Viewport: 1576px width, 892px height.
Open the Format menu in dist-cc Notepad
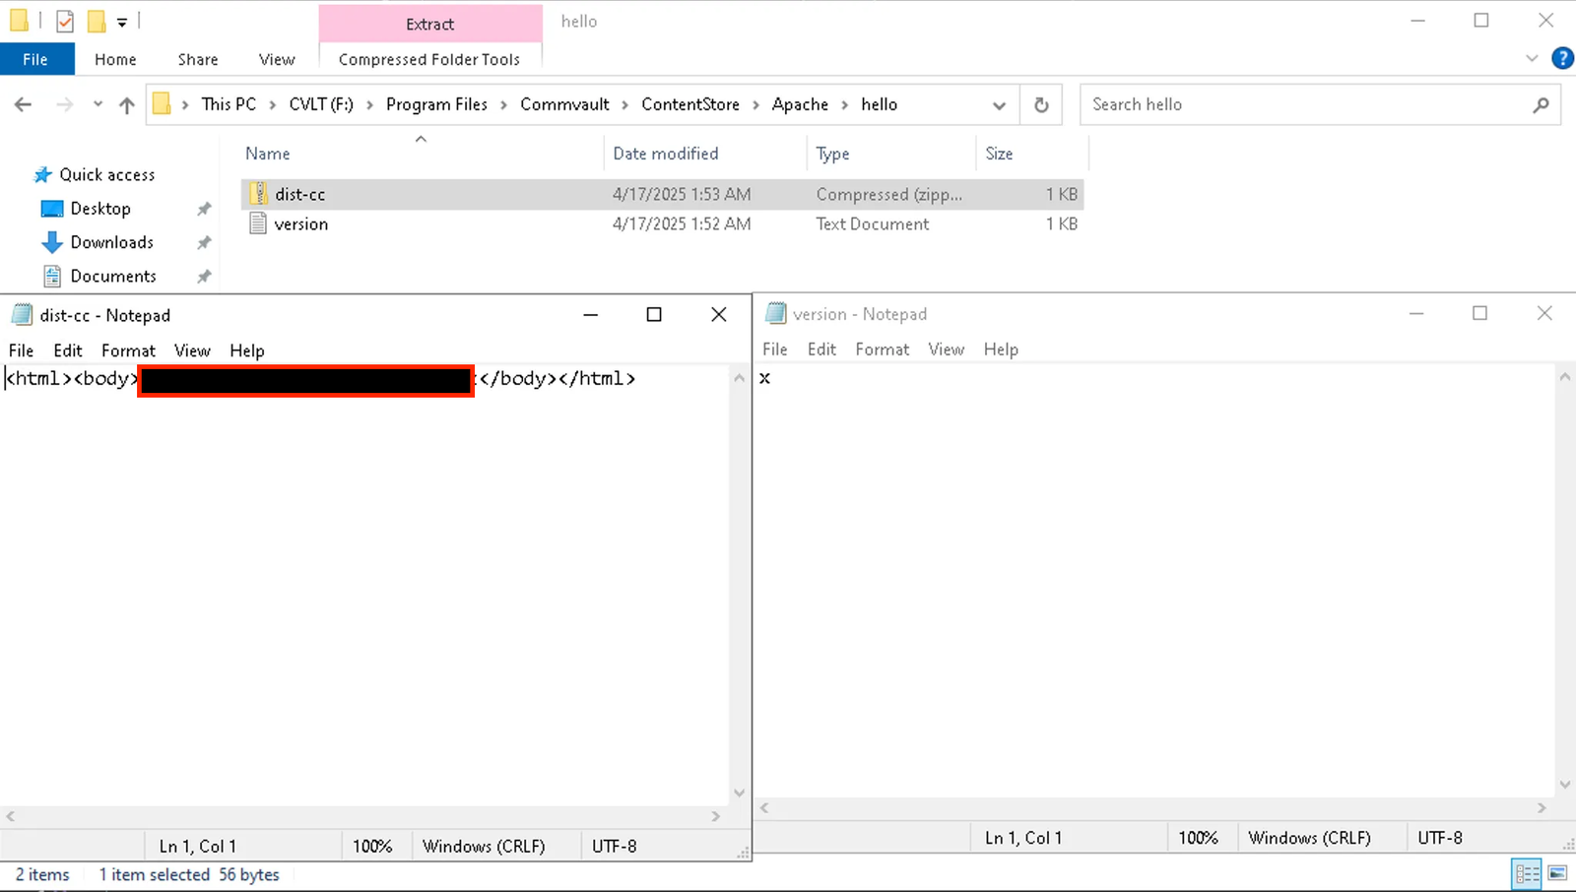pos(128,350)
